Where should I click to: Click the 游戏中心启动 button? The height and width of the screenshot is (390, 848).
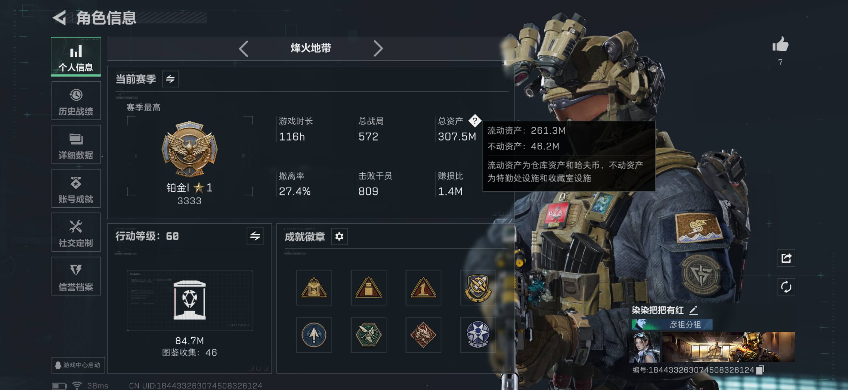coord(78,365)
